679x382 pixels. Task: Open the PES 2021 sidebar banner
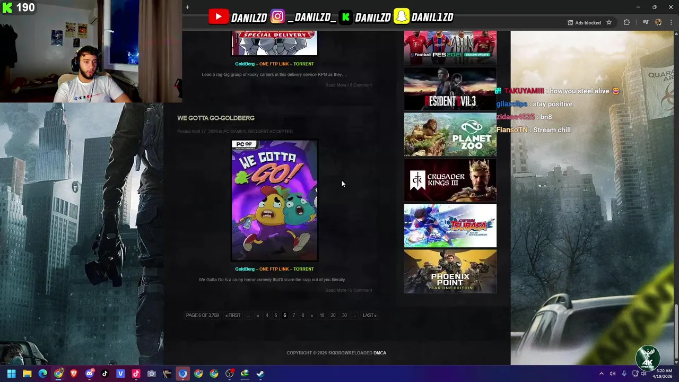tap(450, 47)
